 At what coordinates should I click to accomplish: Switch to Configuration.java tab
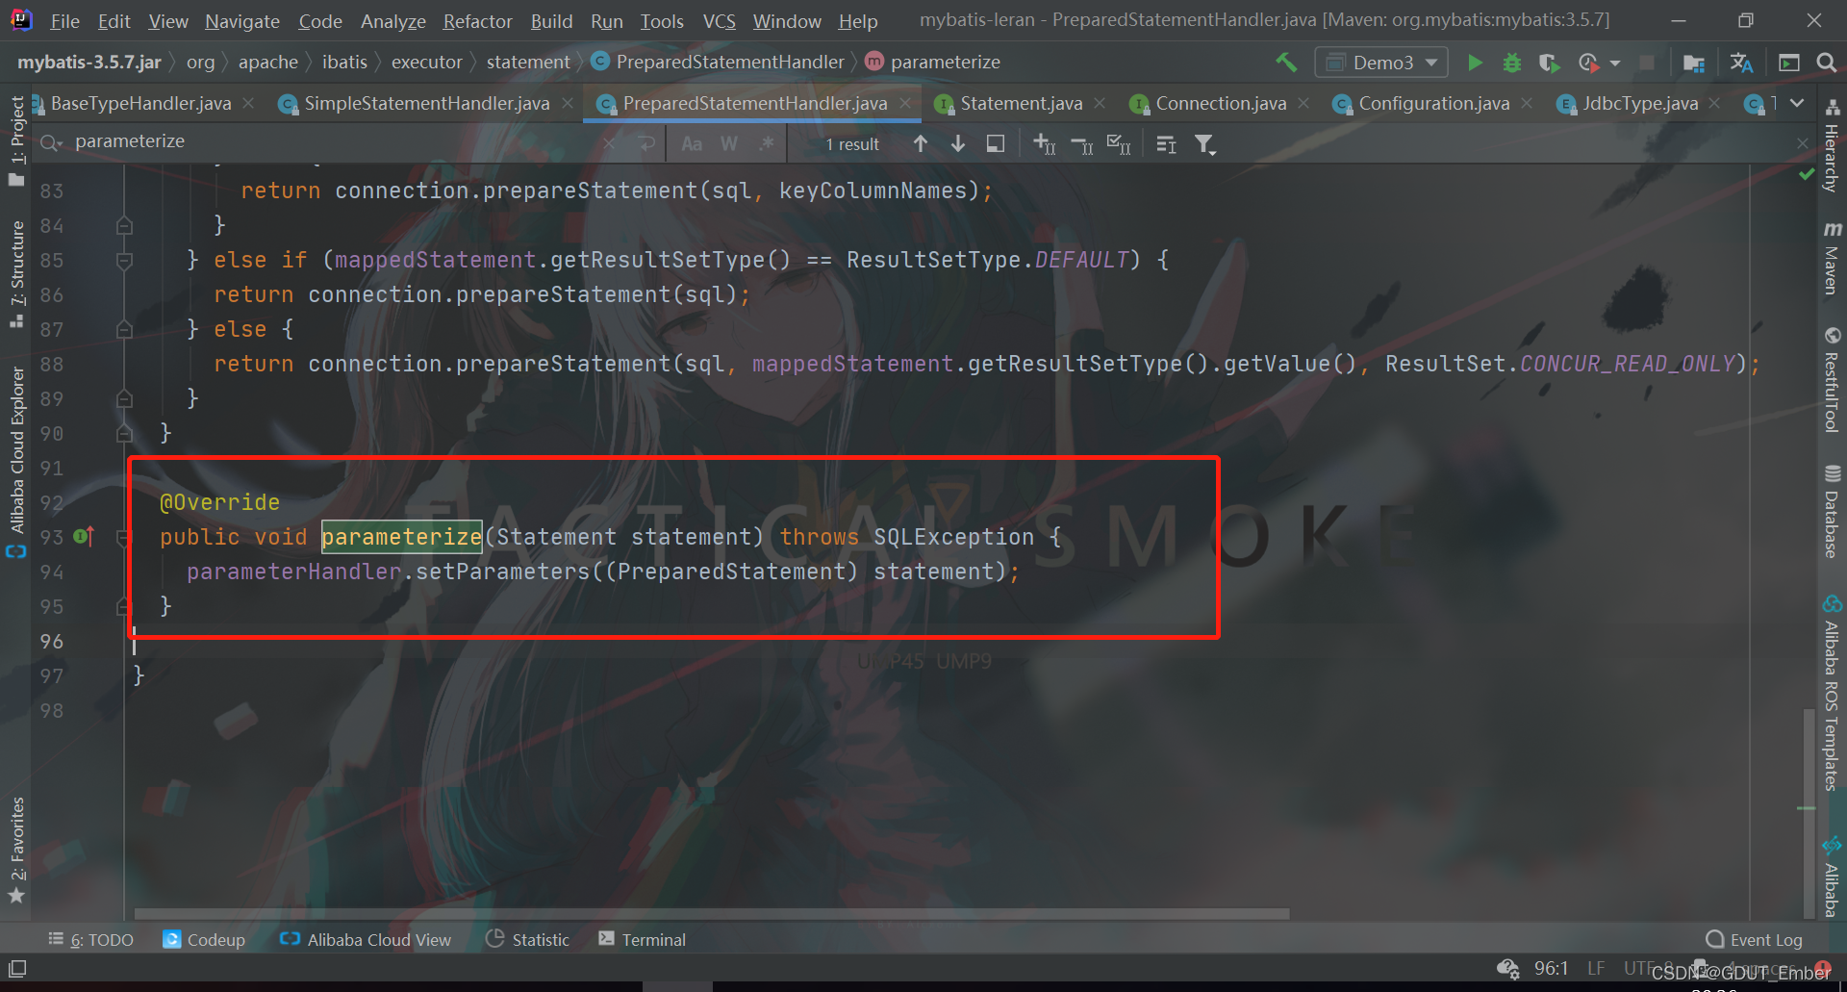[x=1433, y=103]
